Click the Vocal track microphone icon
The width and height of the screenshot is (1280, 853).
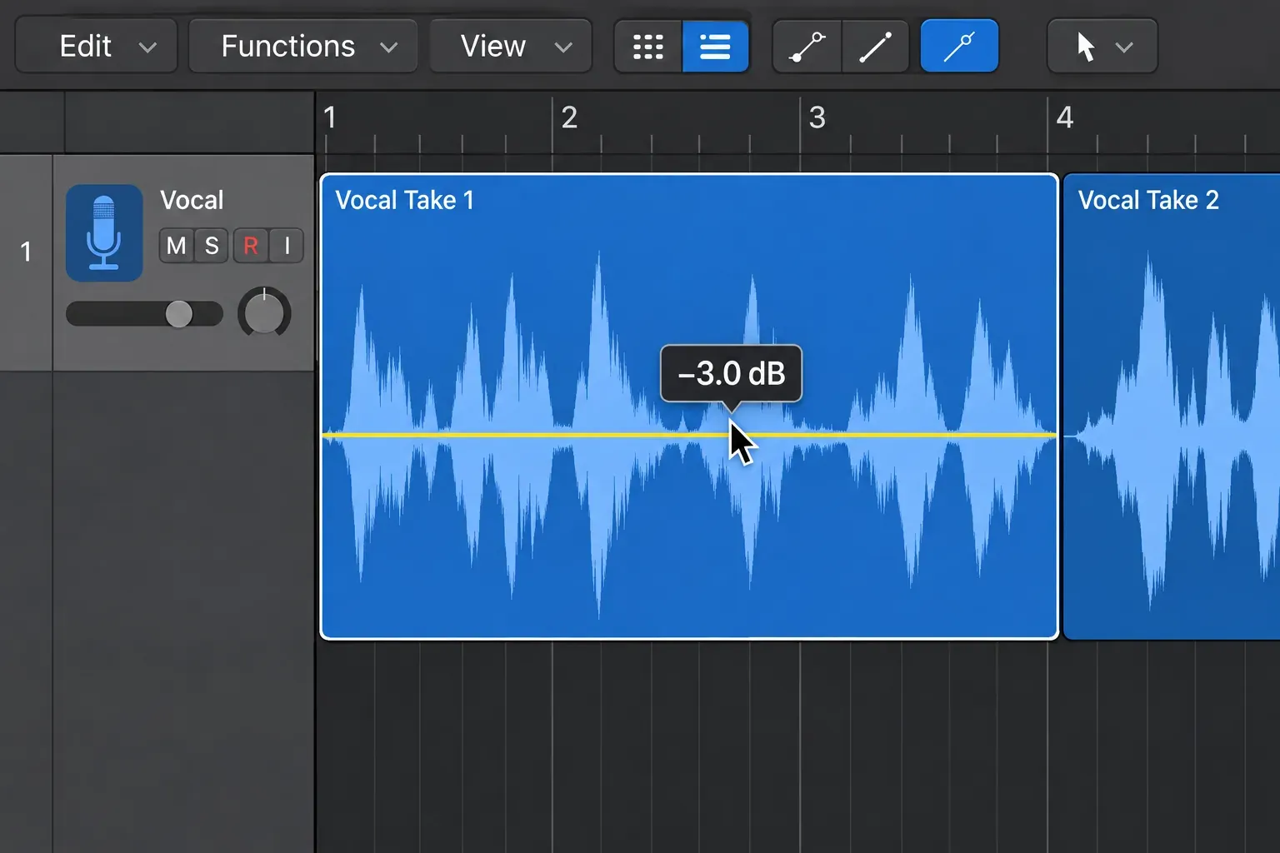tap(104, 232)
